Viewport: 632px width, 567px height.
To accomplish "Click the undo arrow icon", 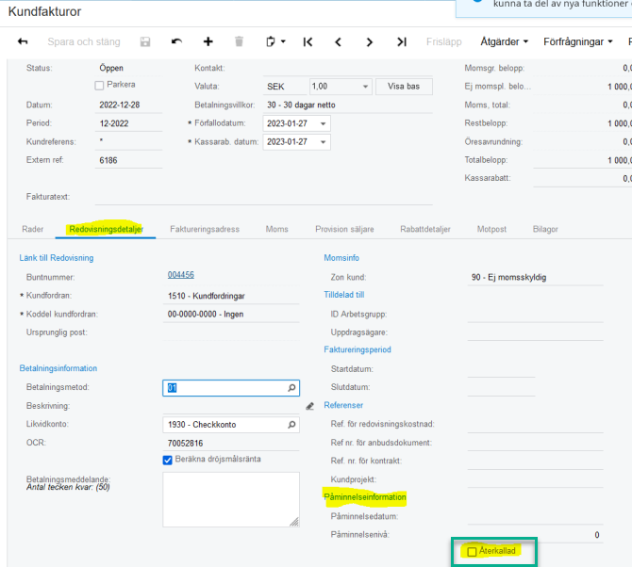I will [176, 41].
